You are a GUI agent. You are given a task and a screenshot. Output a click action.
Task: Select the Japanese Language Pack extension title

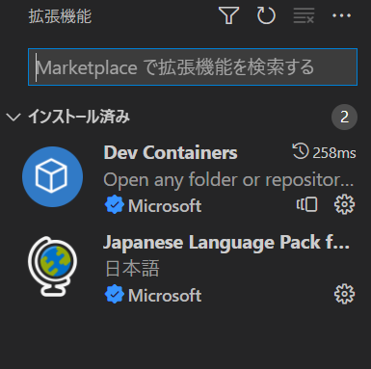(x=226, y=243)
